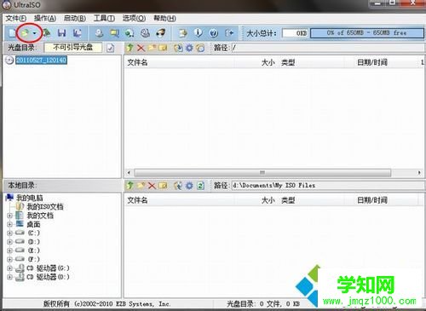This screenshot has height=311, width=426.
Task: Expand the (D:) drive node
Action: tap(9, 242)
